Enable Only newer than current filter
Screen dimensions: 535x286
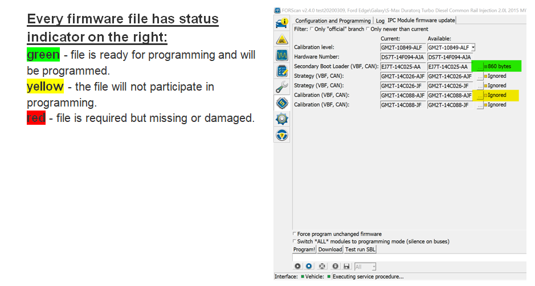[x=368, y=29]
